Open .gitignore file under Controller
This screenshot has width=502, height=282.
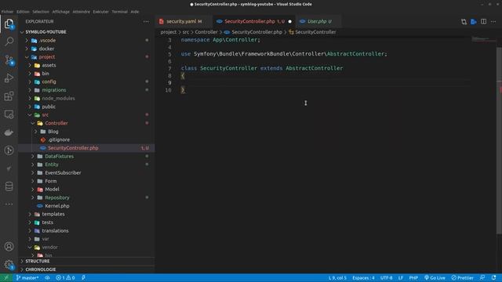click(59, 139)
